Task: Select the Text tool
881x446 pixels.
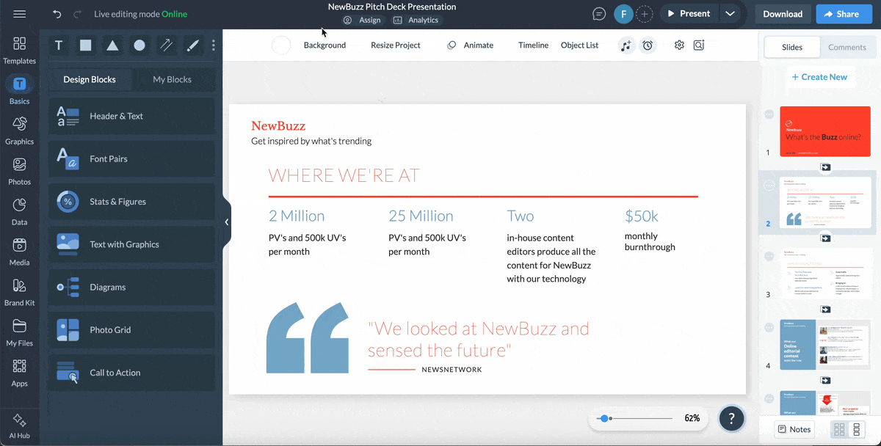Action: 58,45
